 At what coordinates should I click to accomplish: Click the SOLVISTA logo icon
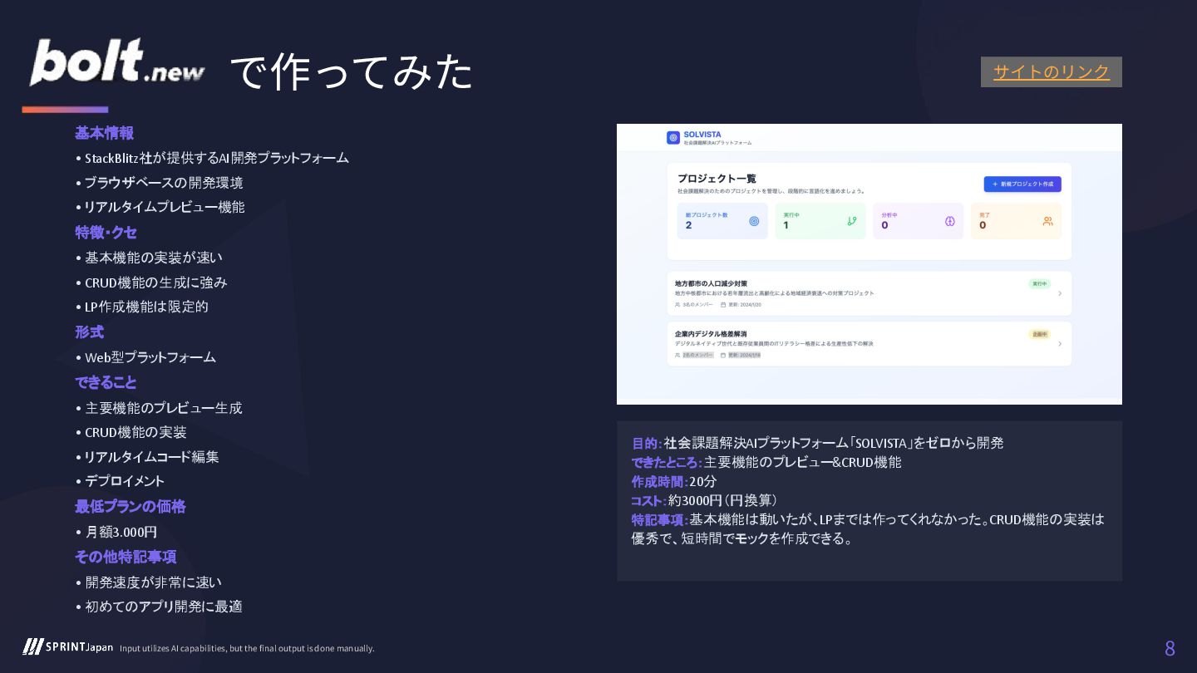tap(673, 138)
